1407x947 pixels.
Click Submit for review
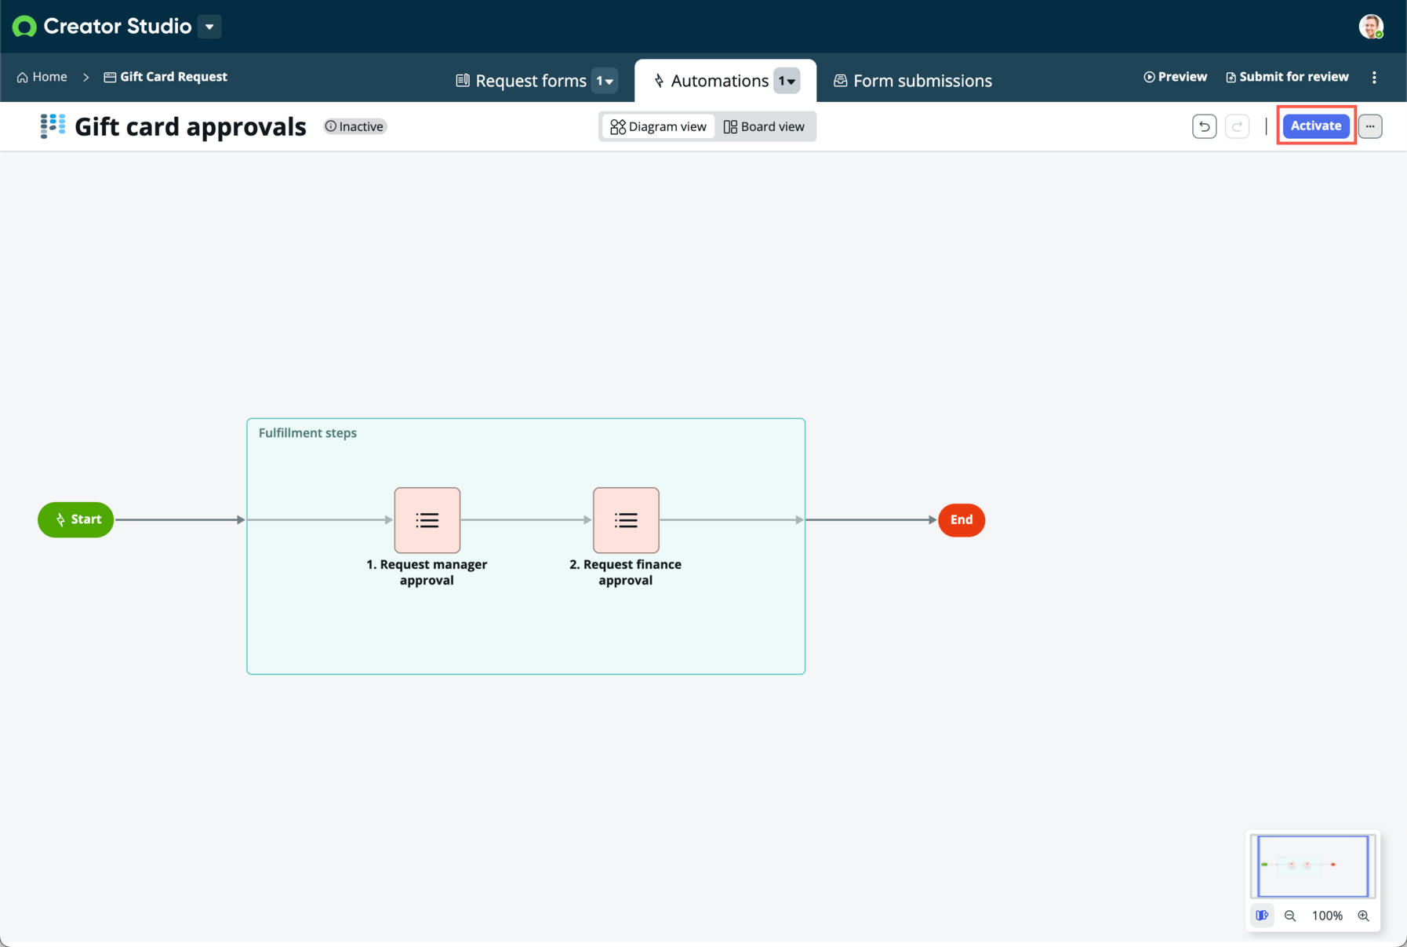tap(1287, 77)
